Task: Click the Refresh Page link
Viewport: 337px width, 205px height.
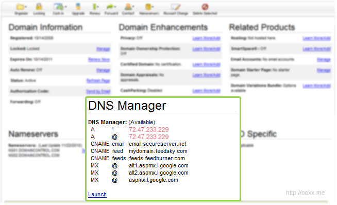Action: [x=98, y=81]
